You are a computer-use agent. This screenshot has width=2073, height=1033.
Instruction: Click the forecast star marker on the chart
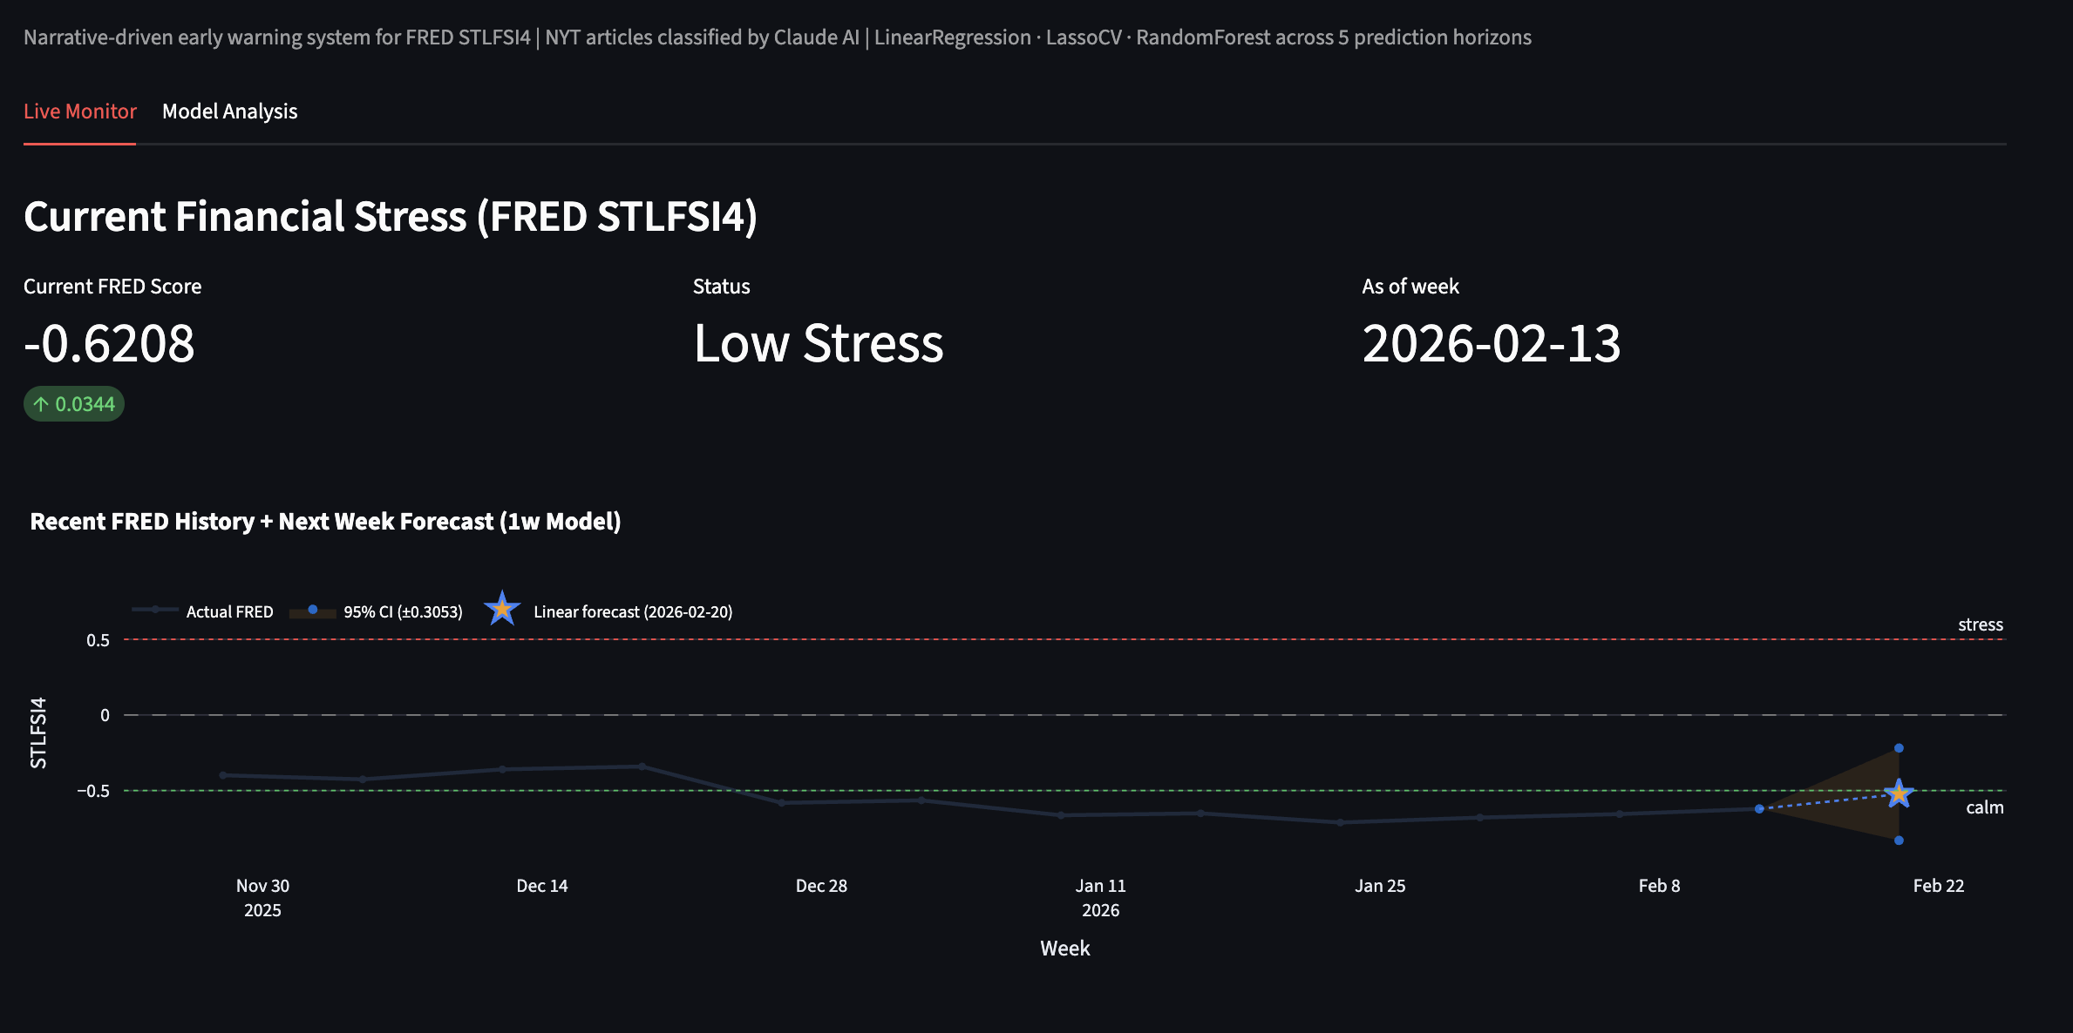pyautogui.click(x=1899, y=793)
